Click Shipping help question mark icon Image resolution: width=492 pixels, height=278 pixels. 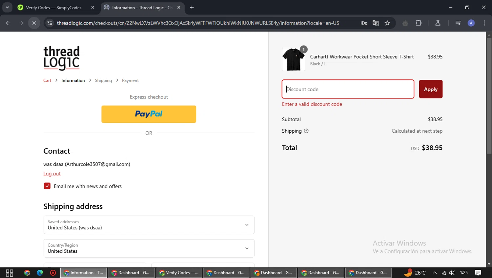[306, 131]
